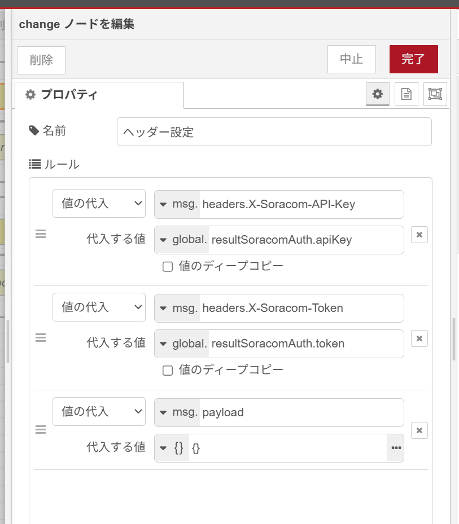Image resolution: width=459 pixels, height=524 pixels.
Task: Open node settings gear icon
Action: 377,94
